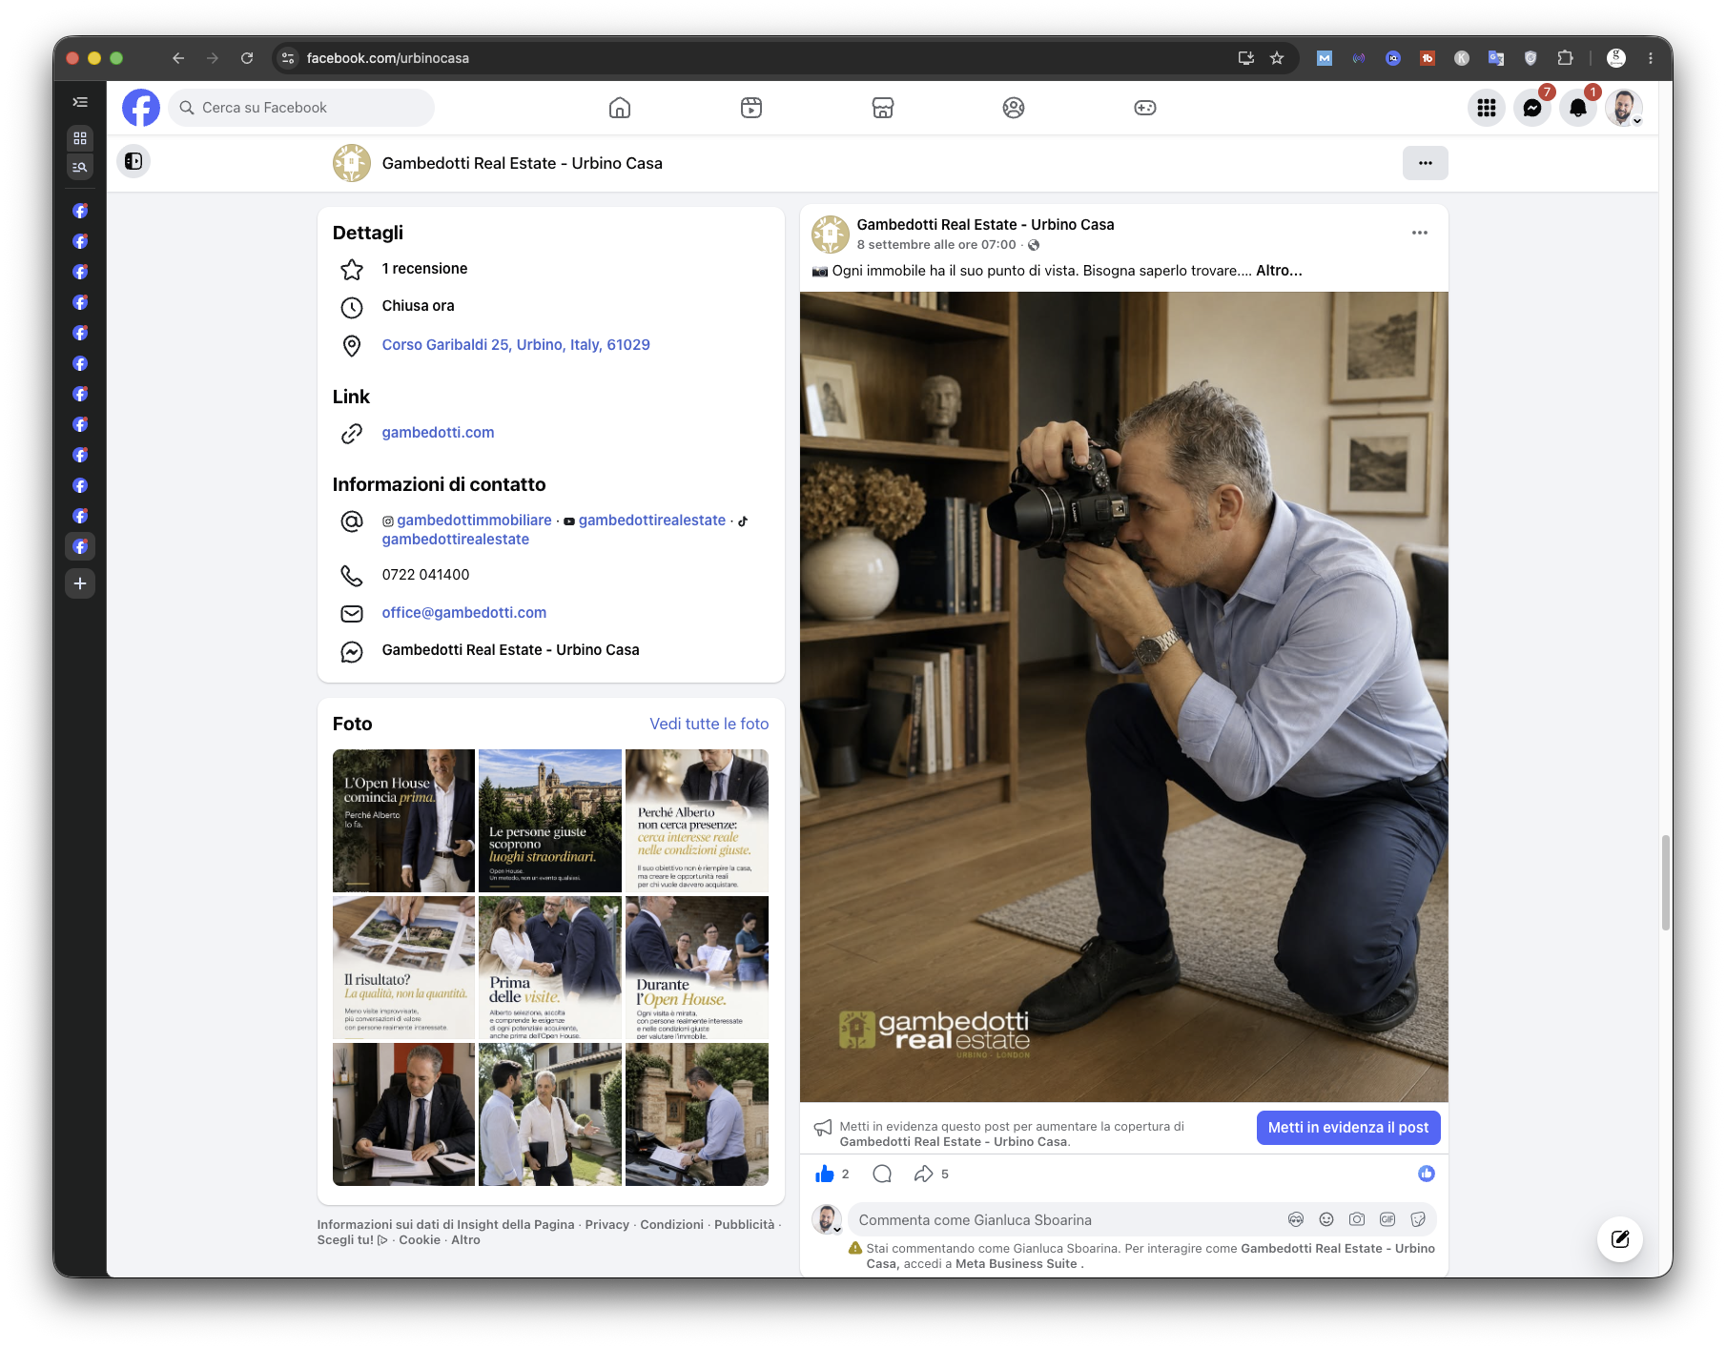Attach a photo to the comment
The height and width of the screenshot is (1348, 1726).
(x=1357, y=1219)
